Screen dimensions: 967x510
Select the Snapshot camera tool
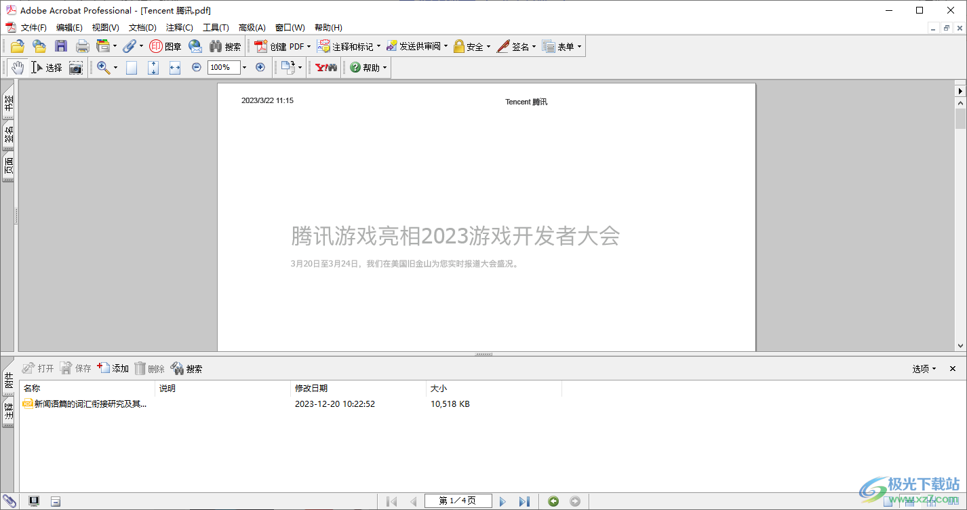[76, 67]
